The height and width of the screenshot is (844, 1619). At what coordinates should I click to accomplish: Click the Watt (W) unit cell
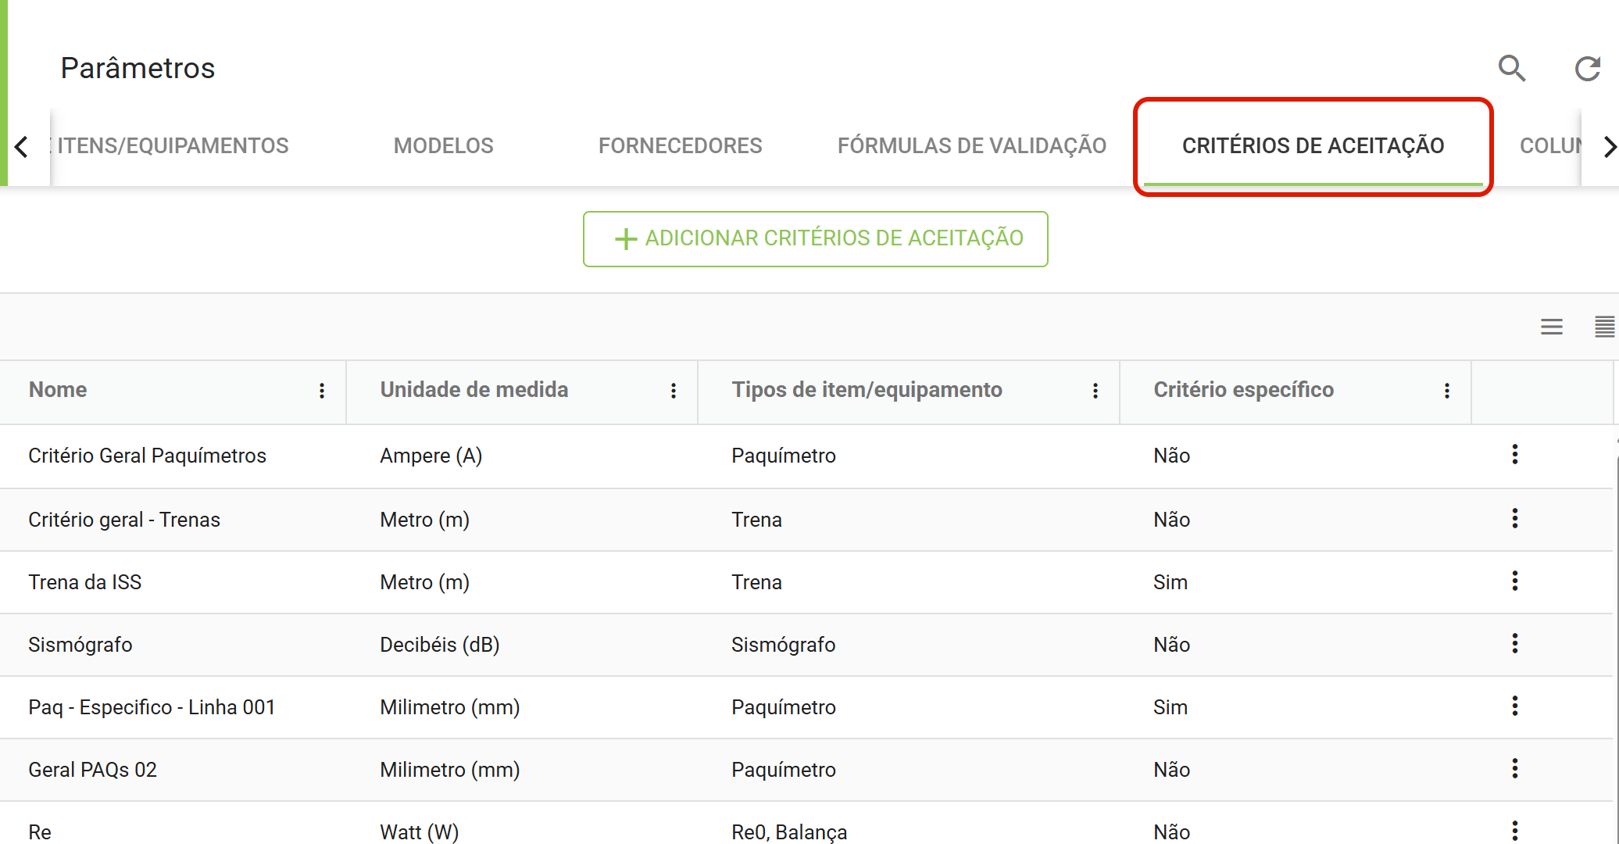(x=419, y=832)
